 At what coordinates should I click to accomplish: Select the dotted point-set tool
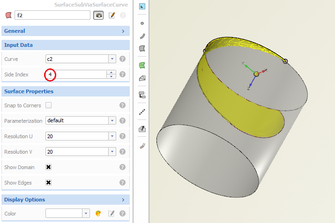[142, 111]
